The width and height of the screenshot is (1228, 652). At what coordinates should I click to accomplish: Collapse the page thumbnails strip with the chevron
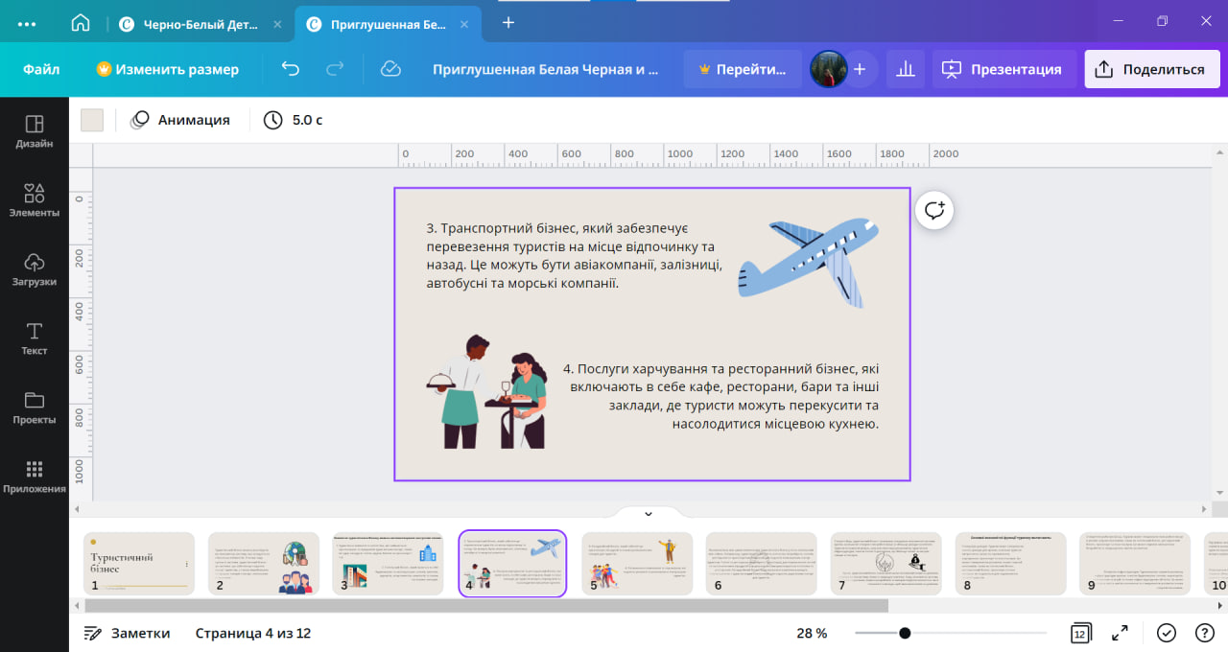pyautogui.click(x=648, y=514)
